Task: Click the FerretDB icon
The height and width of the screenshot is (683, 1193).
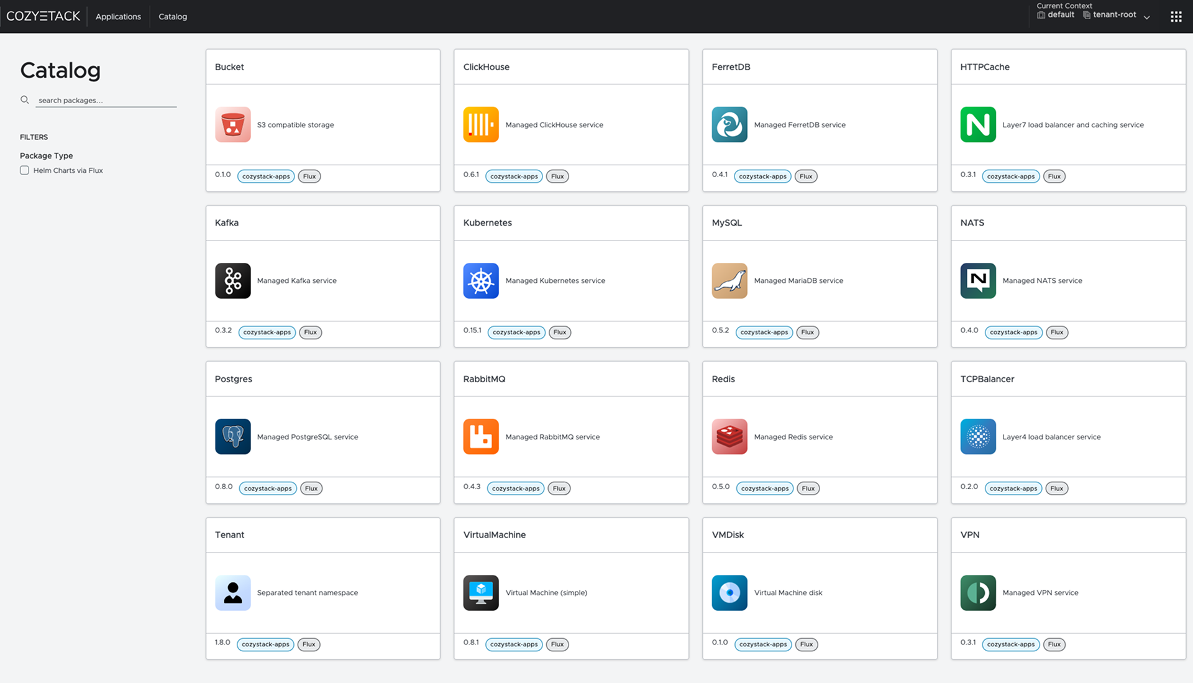Action: (x=729, y=125)
